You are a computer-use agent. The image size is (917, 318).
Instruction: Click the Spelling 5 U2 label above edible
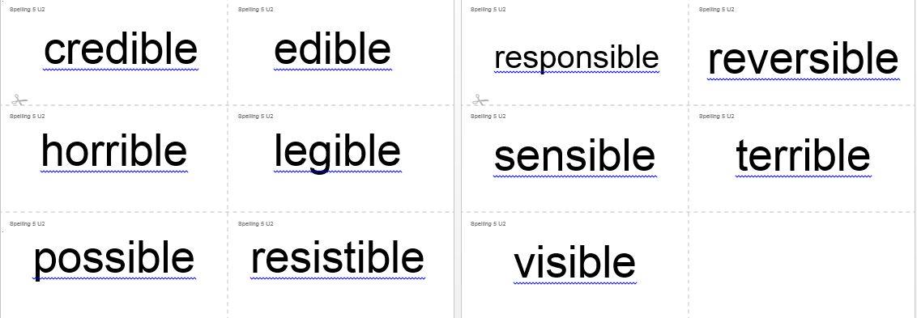click(x=255, y=10)
